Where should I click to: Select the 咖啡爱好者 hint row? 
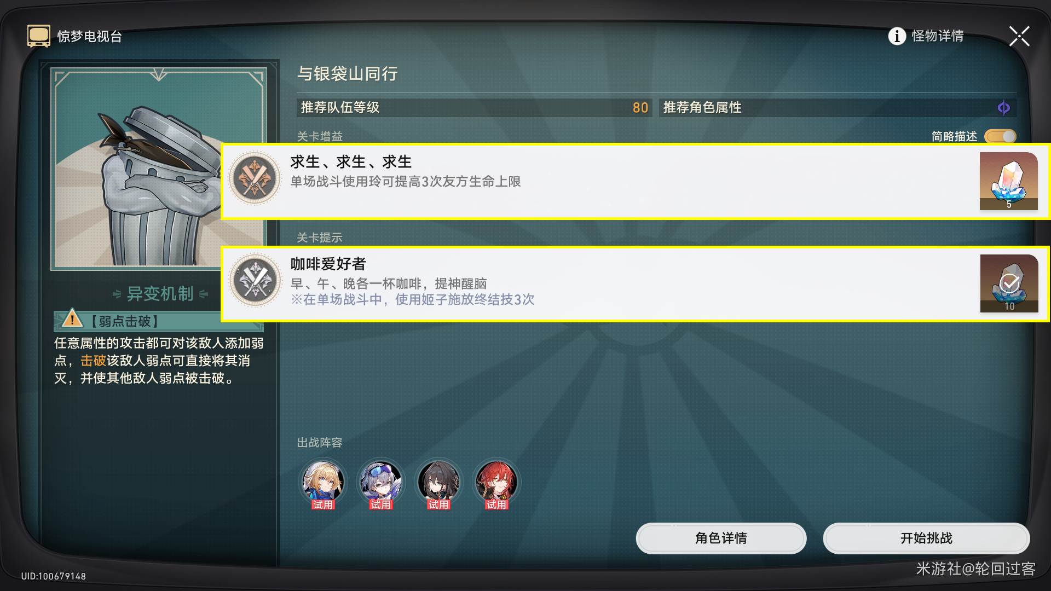coord(635,283)
